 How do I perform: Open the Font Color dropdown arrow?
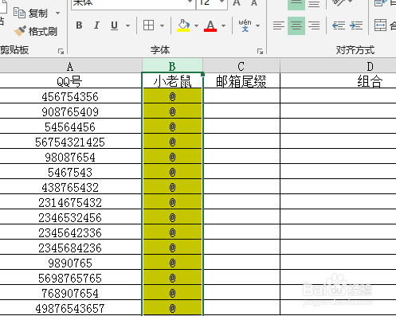pos(223,25)
